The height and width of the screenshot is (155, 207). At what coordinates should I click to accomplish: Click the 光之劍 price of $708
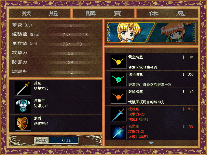[188, 126]
